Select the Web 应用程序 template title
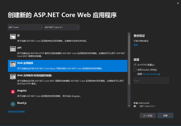The image size is (181, 126). coord(25,63)
